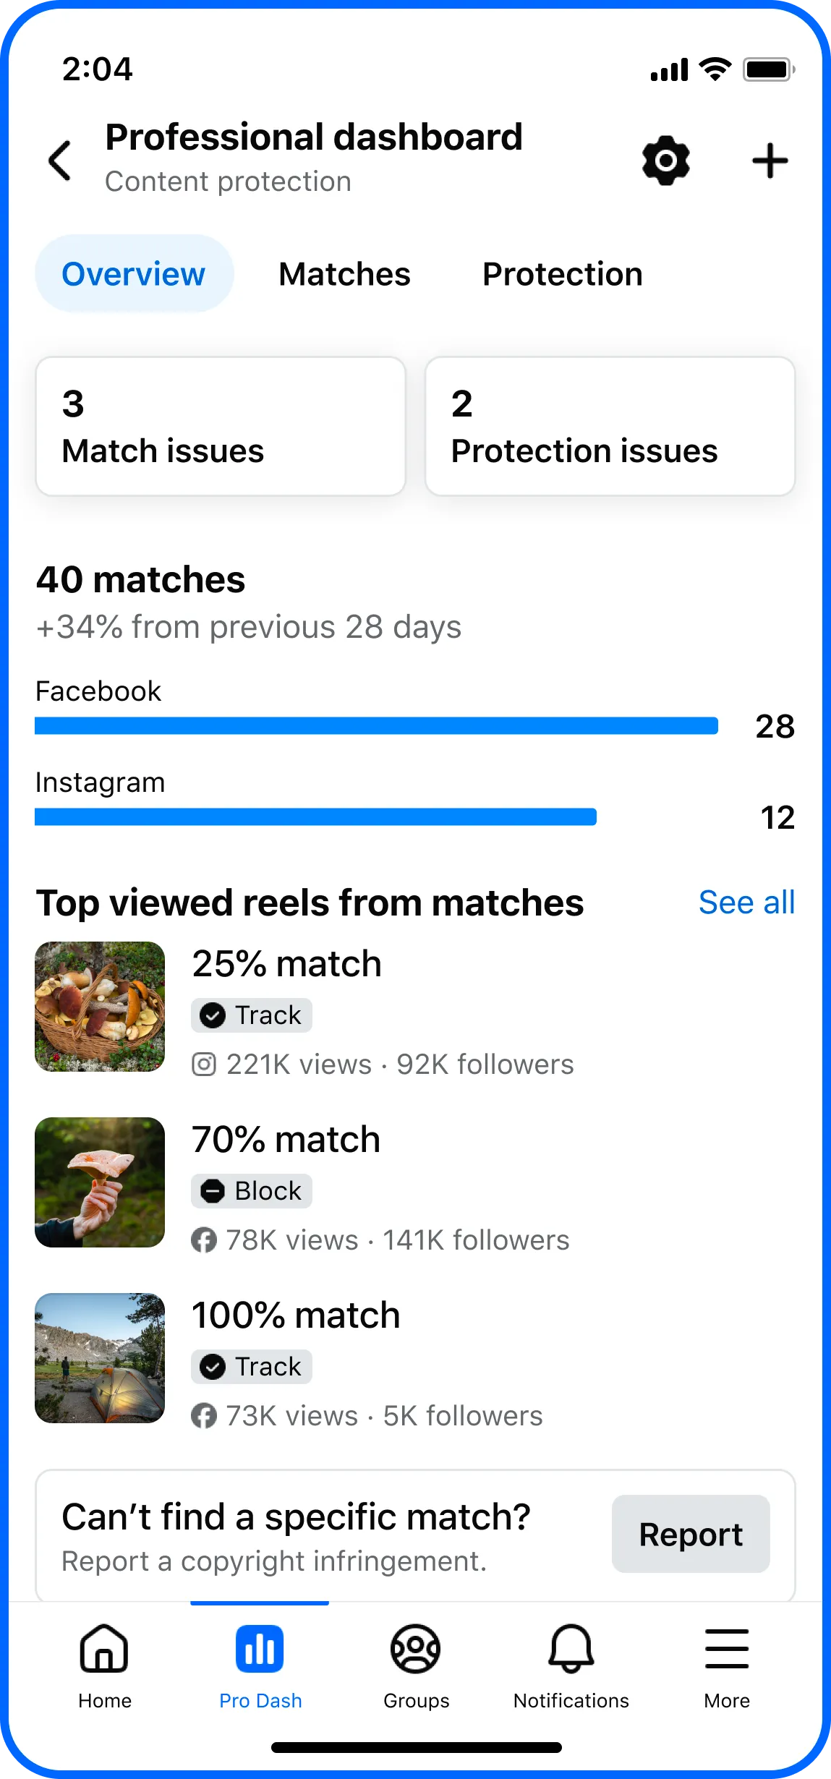Tap the back arrow icon
Viewport: 831px width, 1779px height.
coord(60,160)
